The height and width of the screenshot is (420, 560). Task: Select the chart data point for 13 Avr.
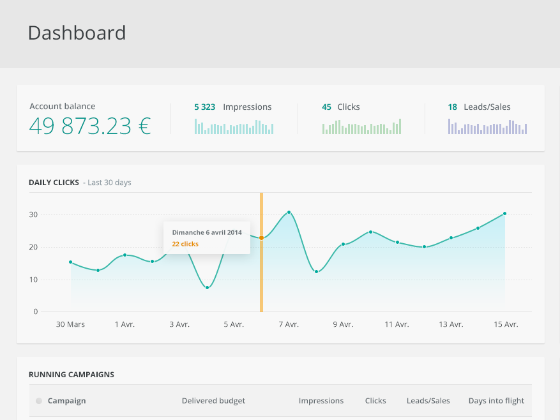pyautogui.click(x=451, y=238)
